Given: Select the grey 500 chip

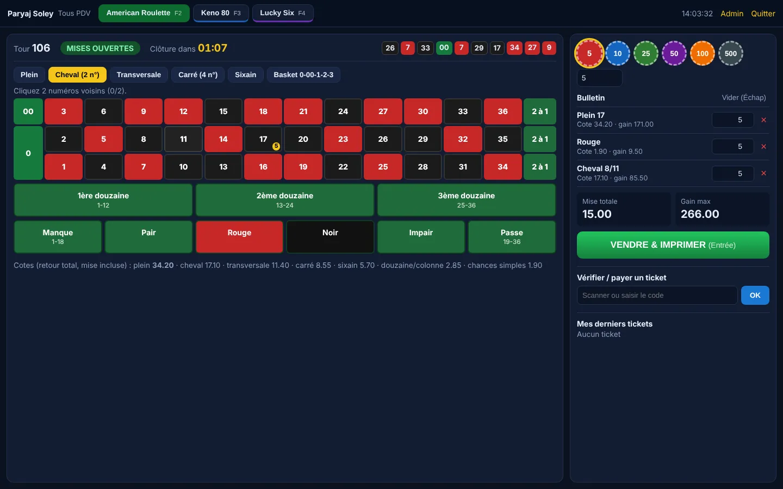Looking at the screenshot, I should tap(731, 53).
